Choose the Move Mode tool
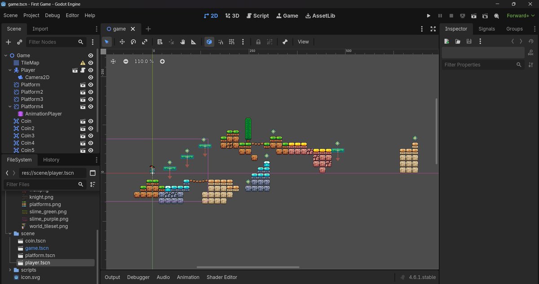The height and width of the screenshot is (284, 539). pyautogui.click(x=122, y=42)
